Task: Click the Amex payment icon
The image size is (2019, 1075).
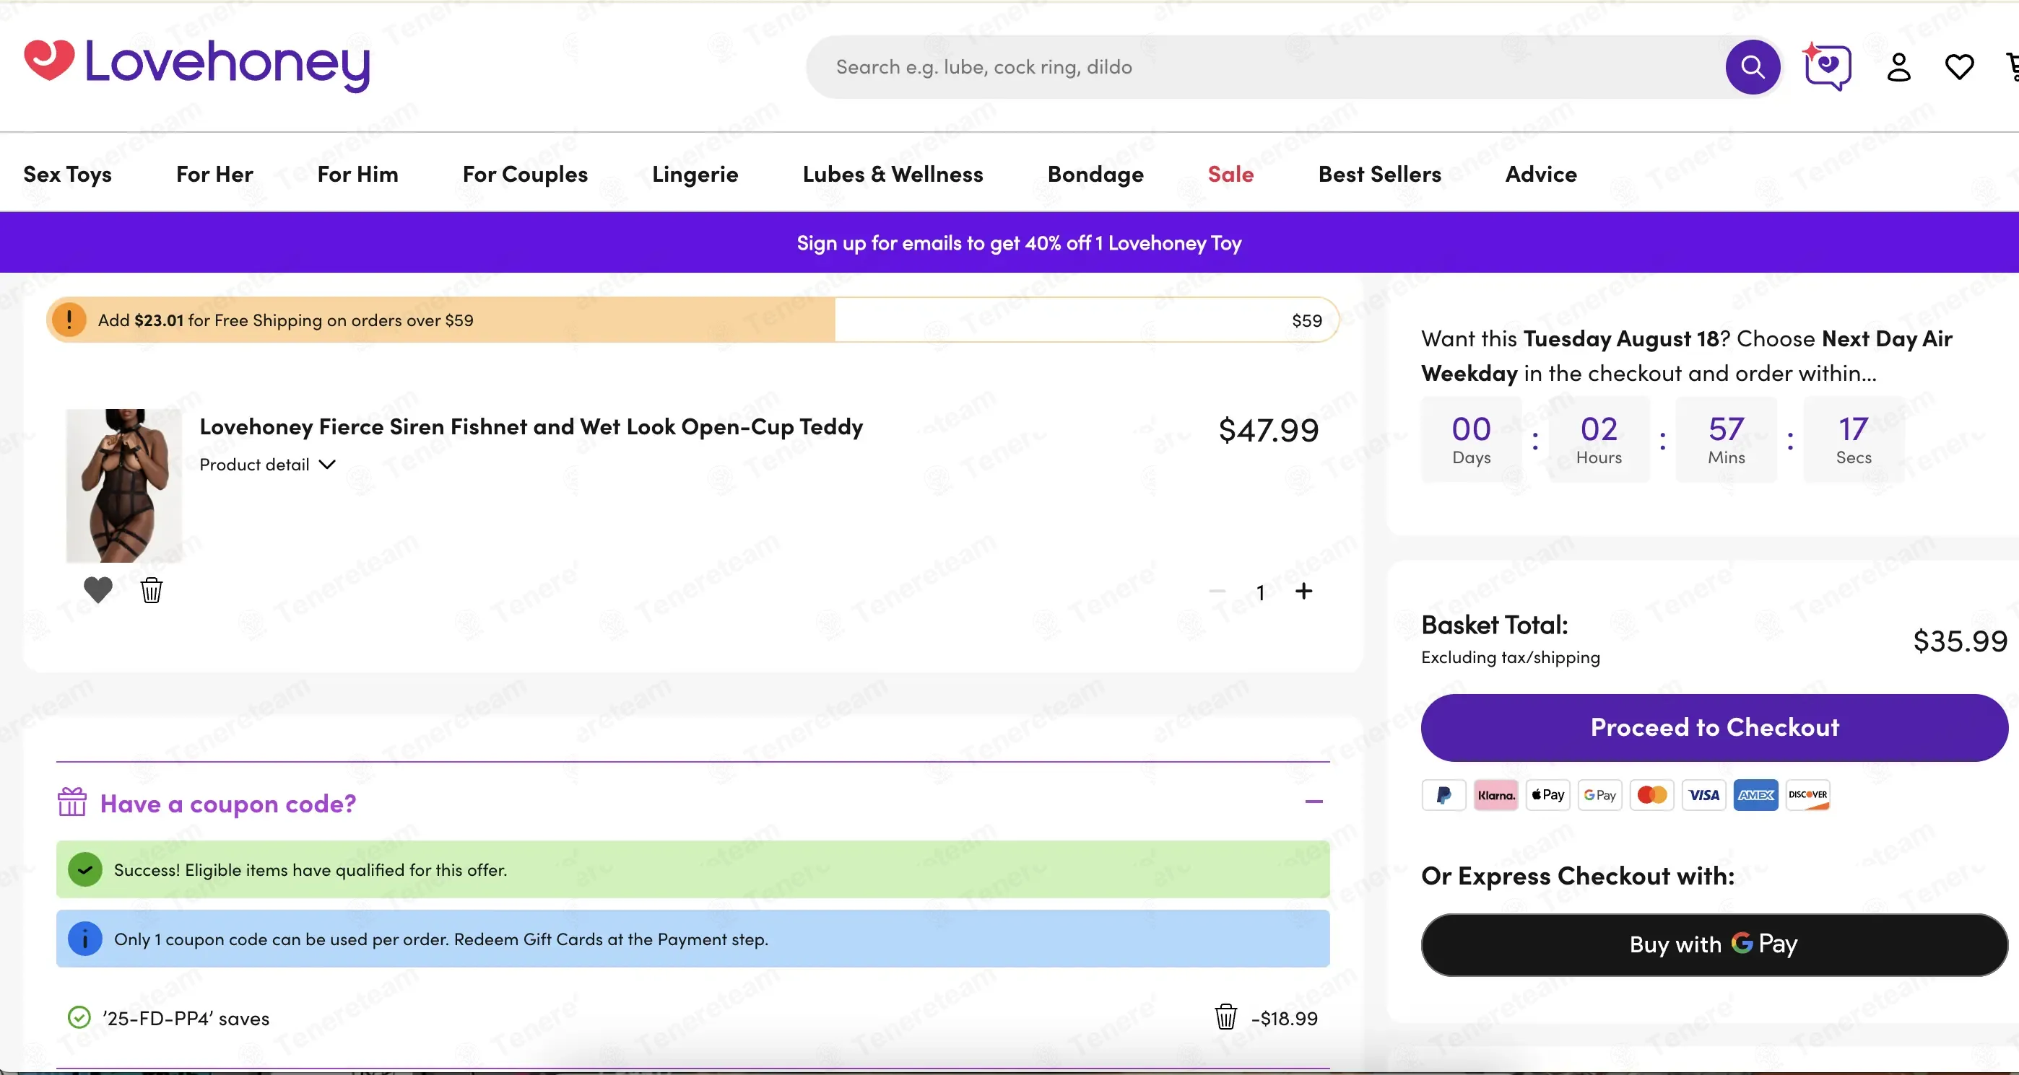Action: coord(1755,794)
